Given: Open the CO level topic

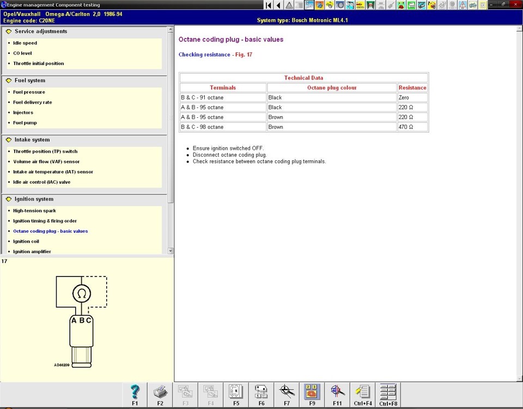Looking at the screenshot, I should point(22,53).
